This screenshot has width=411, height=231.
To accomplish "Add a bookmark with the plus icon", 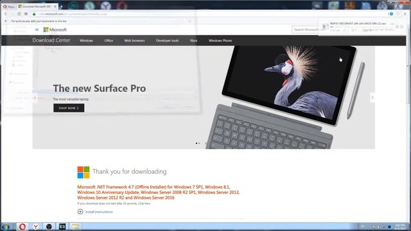I will [6, 21].
